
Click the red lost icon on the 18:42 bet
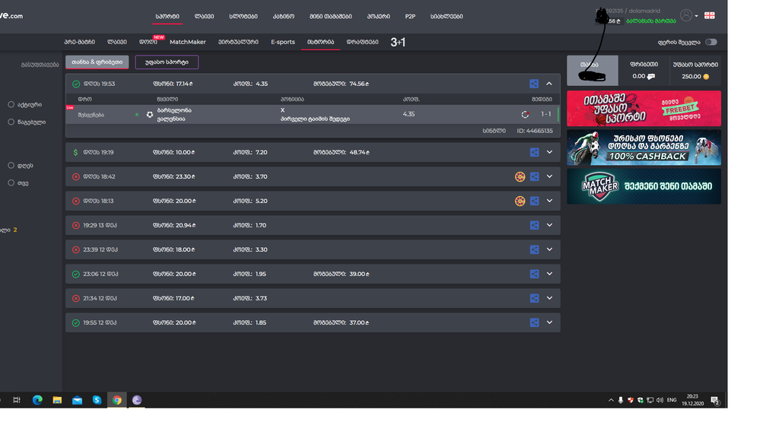click(x=76, y=176)
